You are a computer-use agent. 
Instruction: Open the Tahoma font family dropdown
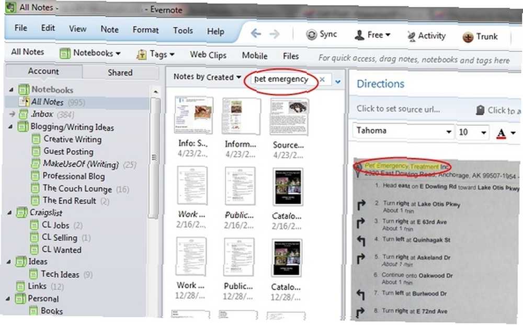click(449, 132)
